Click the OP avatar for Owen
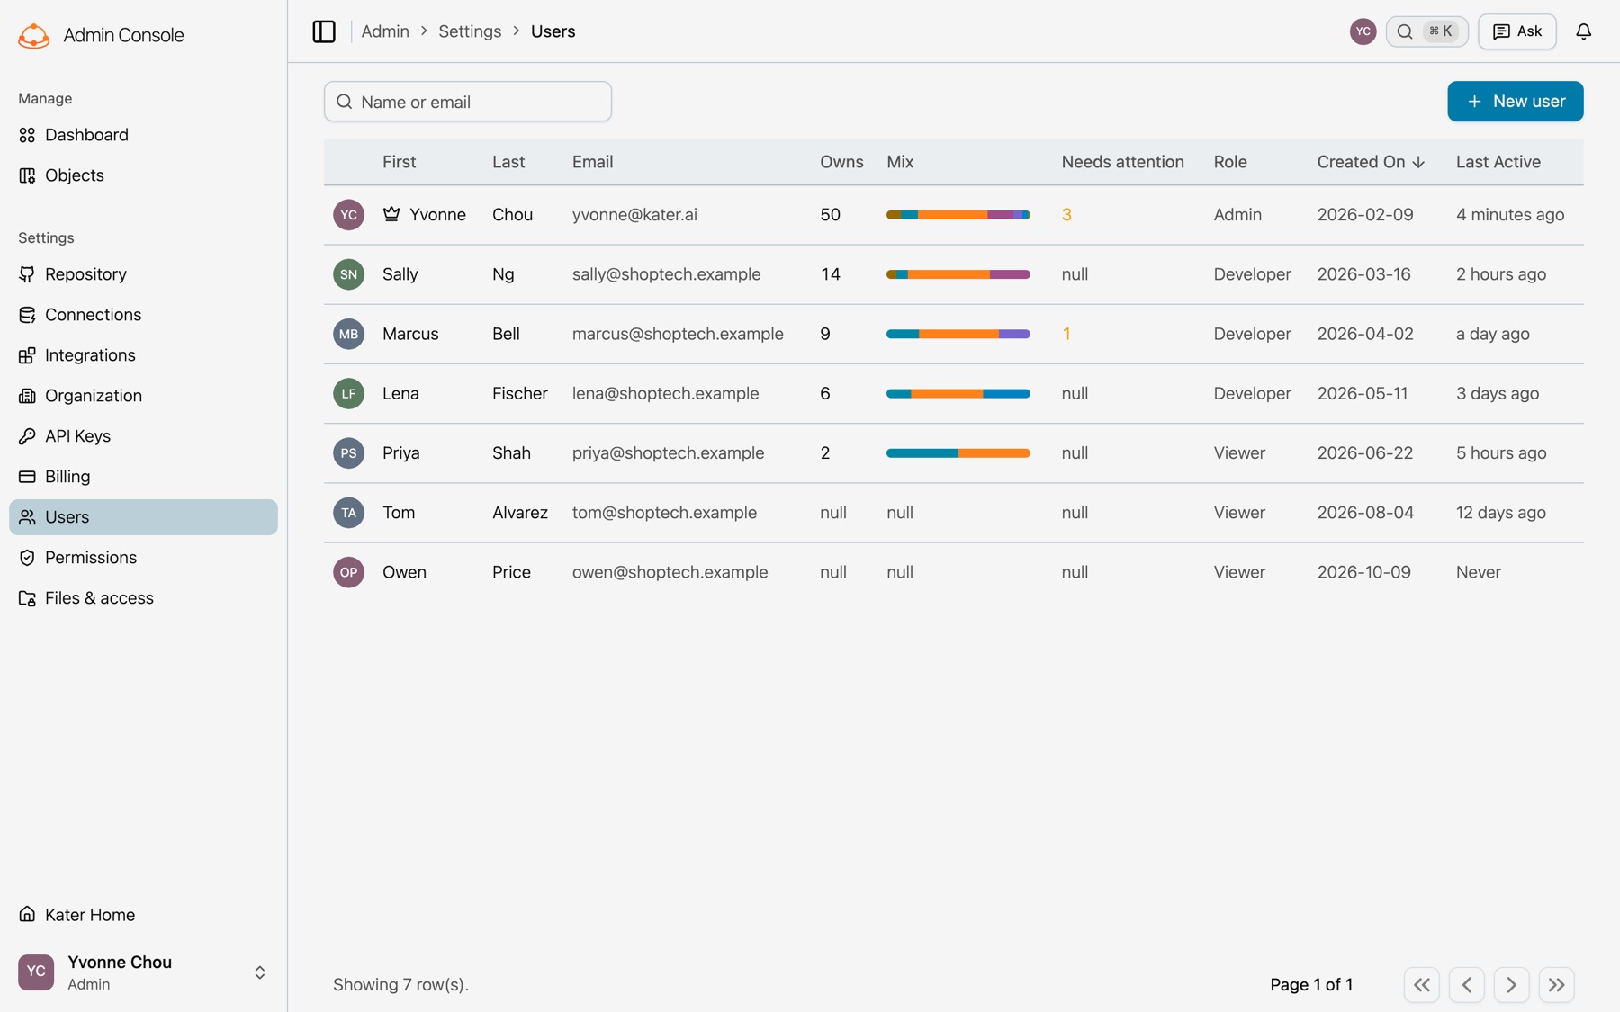 point(348,572)
